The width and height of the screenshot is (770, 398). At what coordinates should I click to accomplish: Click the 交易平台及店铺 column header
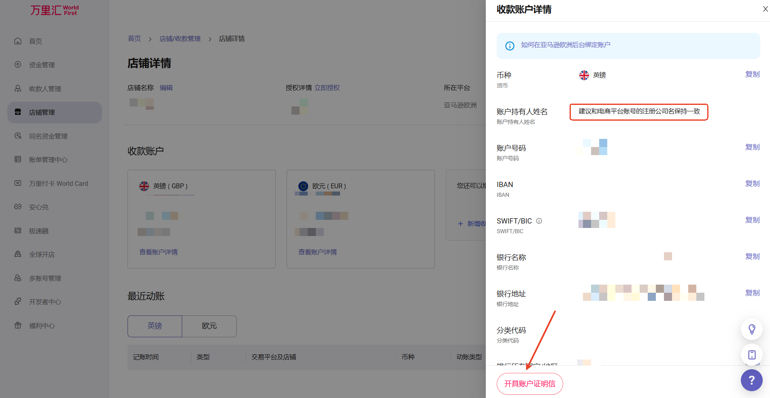click(274, 357)
